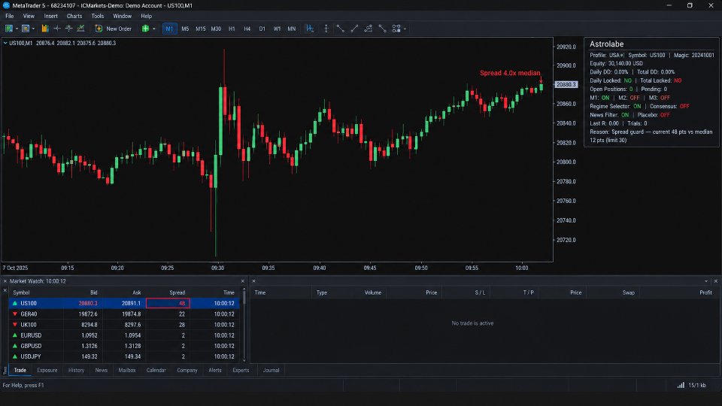
Task: Expand the objects tool dropdown arrow
Action: click(405, 29)
